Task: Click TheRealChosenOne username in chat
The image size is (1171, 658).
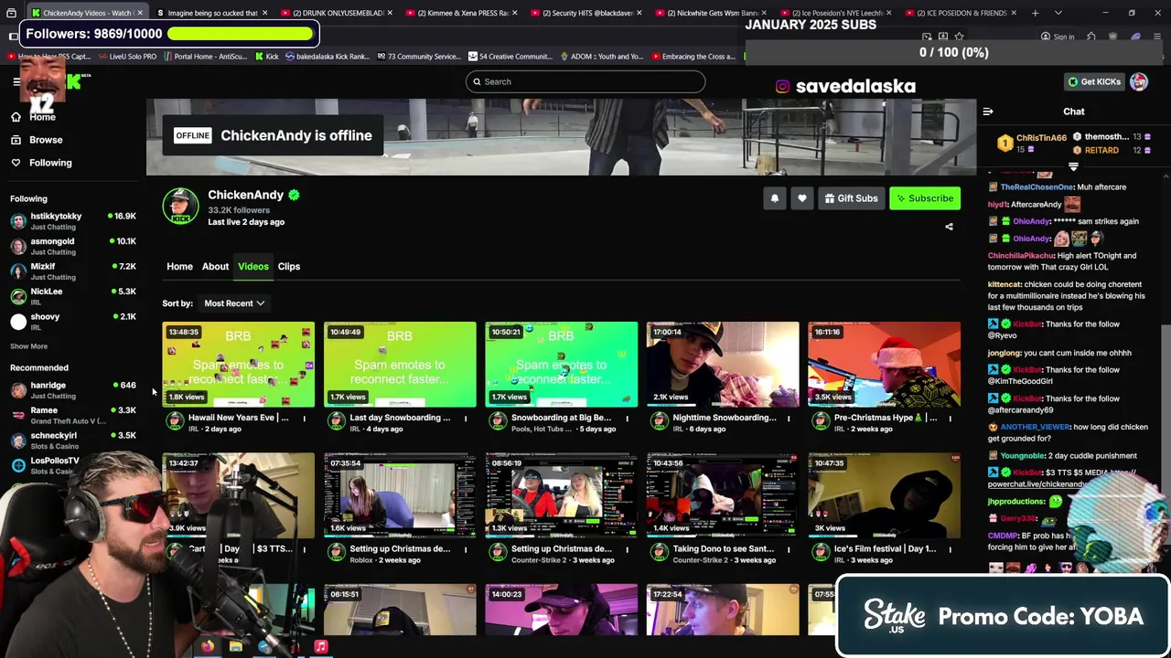Action: [x=1037, y=187]
